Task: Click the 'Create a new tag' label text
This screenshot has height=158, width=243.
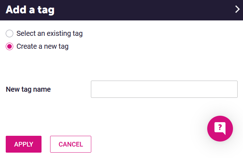Action: click(42, 46)
